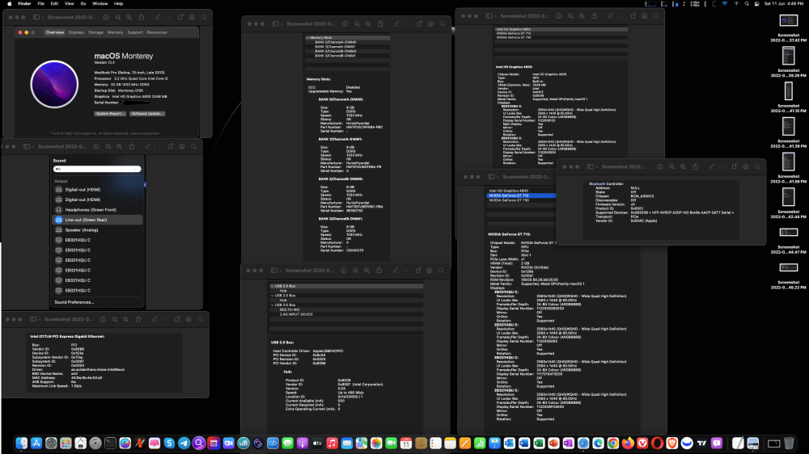This screenshot has width=809, height=454.
Task: Open the Edit menu
Action: click(x=54, y=3)
